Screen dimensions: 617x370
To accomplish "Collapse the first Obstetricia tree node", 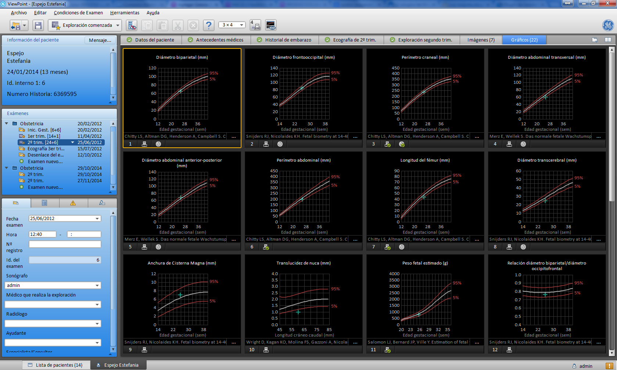I will click(6, 123).
